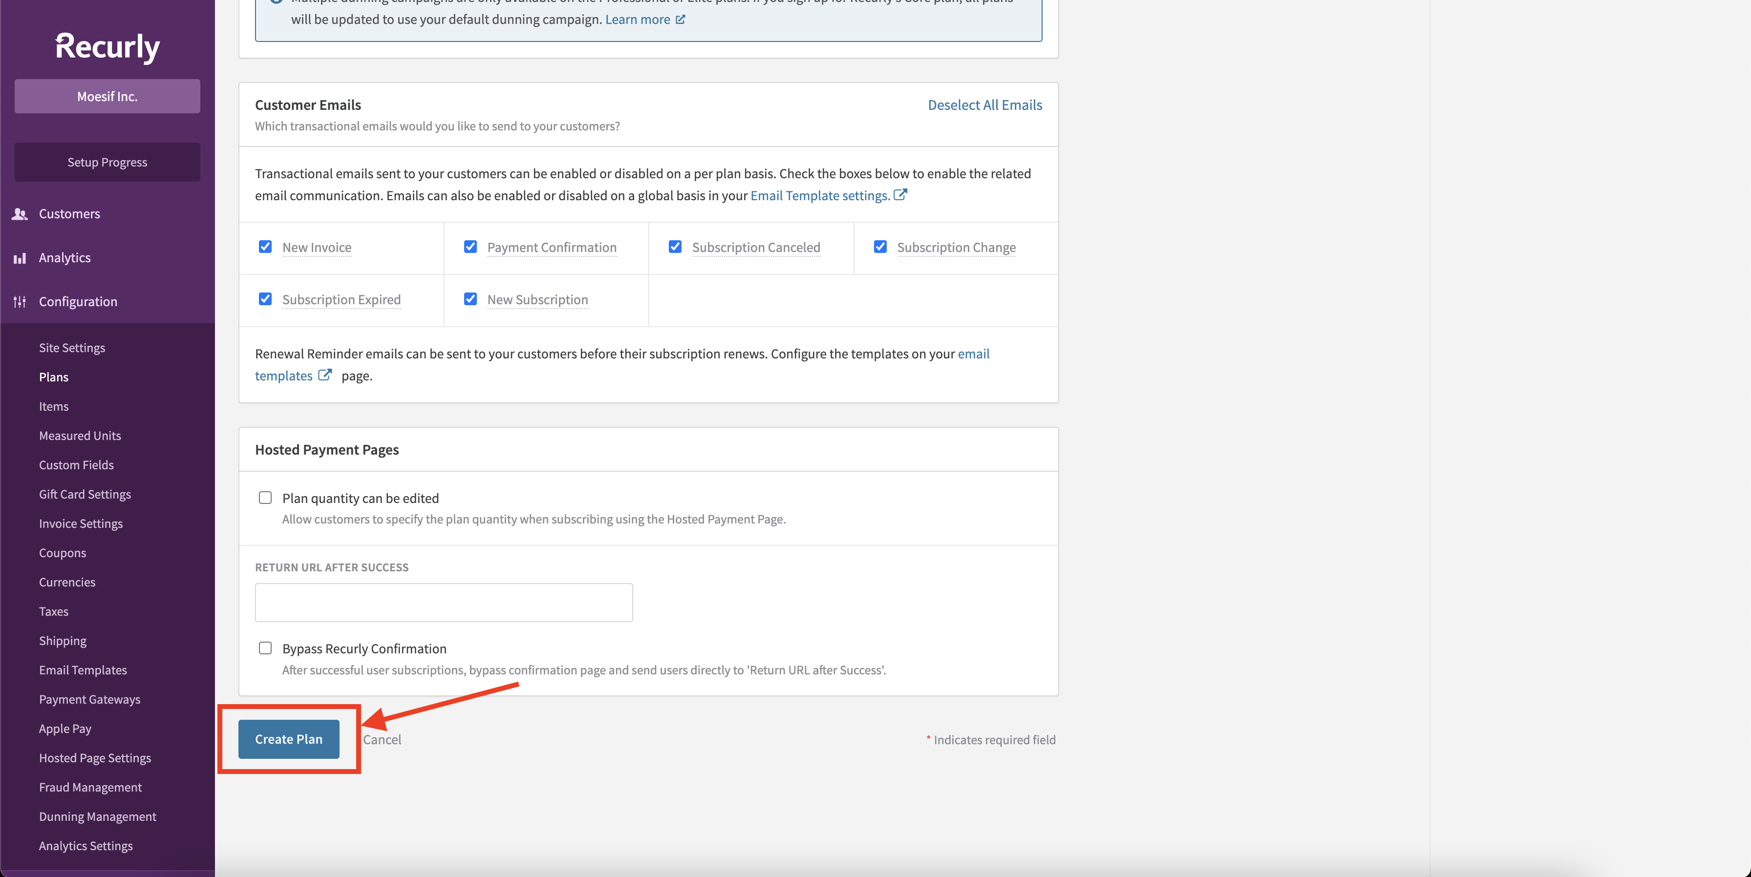Open the Moesif Inc. site selector
Viewport: 1751px width, 877px height.
click(x=107, y=97)
